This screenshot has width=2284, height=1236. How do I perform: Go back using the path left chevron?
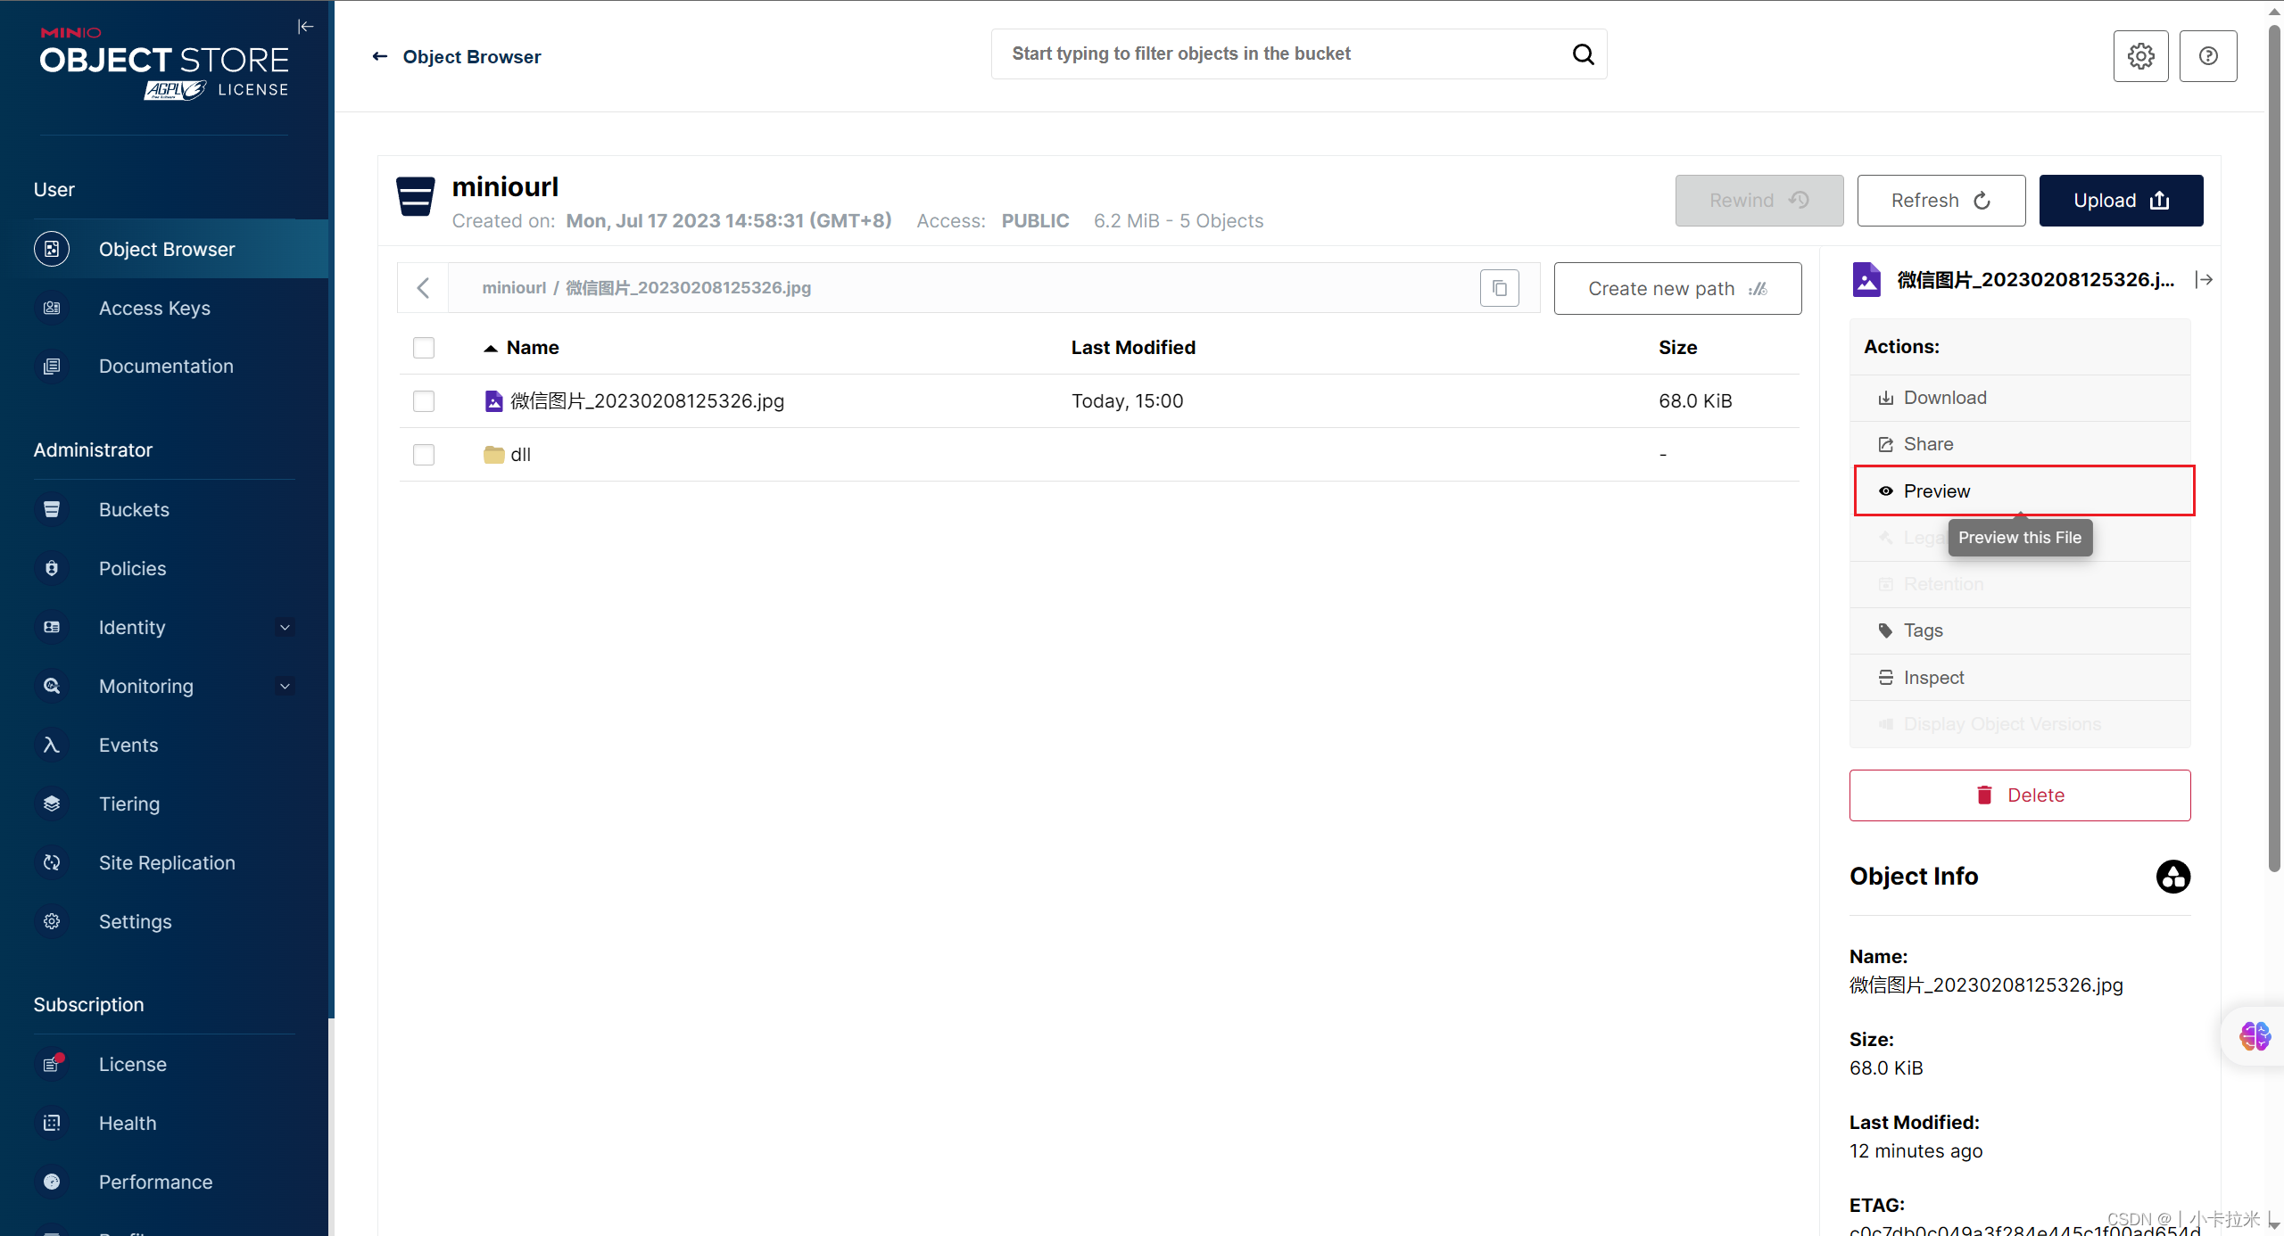tap(424, 288)
